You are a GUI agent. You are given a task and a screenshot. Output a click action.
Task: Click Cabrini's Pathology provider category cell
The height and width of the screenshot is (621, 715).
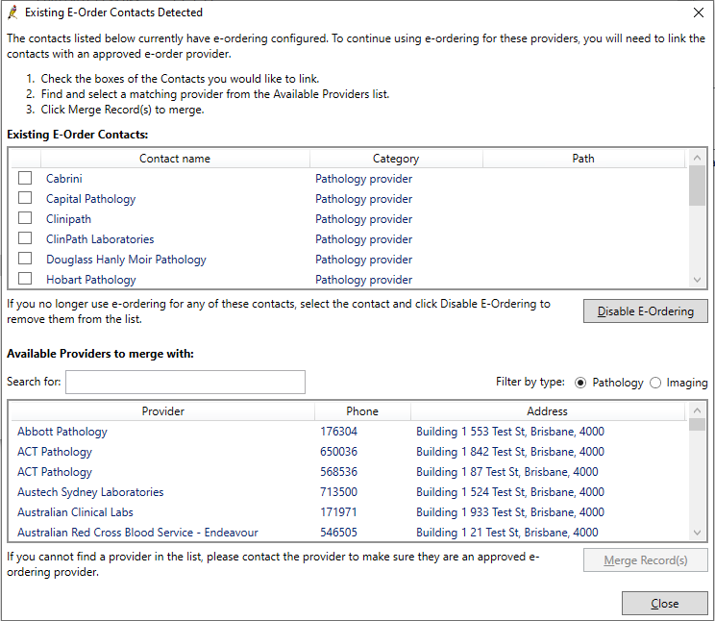363,179
